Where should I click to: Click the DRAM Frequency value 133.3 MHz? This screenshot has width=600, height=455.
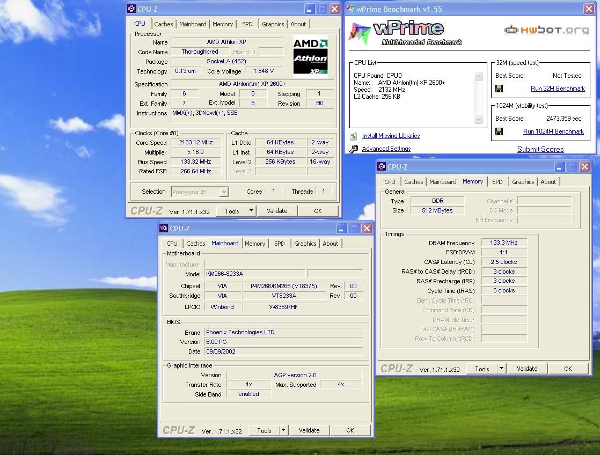[503, 243]
